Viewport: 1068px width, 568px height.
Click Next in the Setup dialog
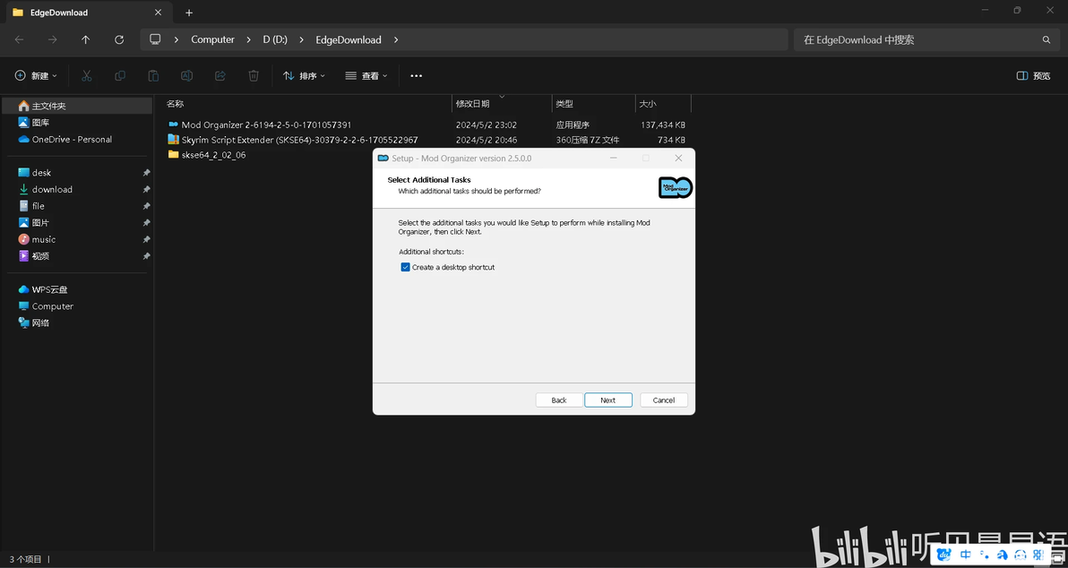pyautogui.click(x=607, y=400)
